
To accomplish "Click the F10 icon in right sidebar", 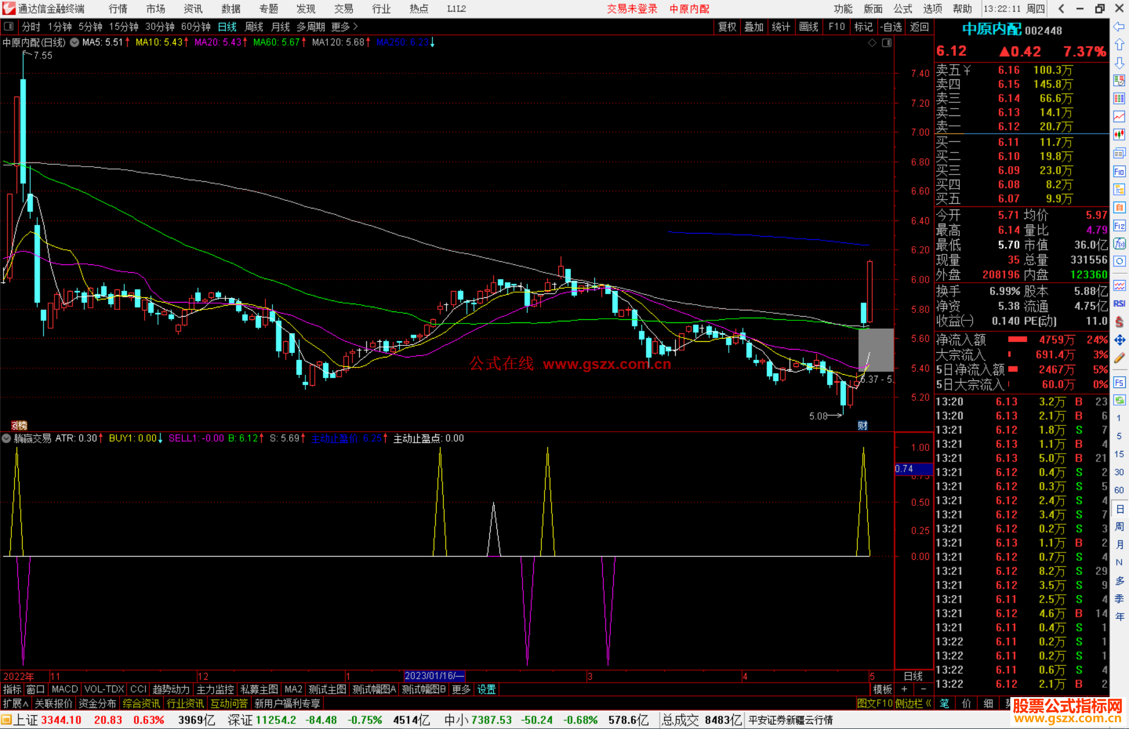I will pos(1119,171).
